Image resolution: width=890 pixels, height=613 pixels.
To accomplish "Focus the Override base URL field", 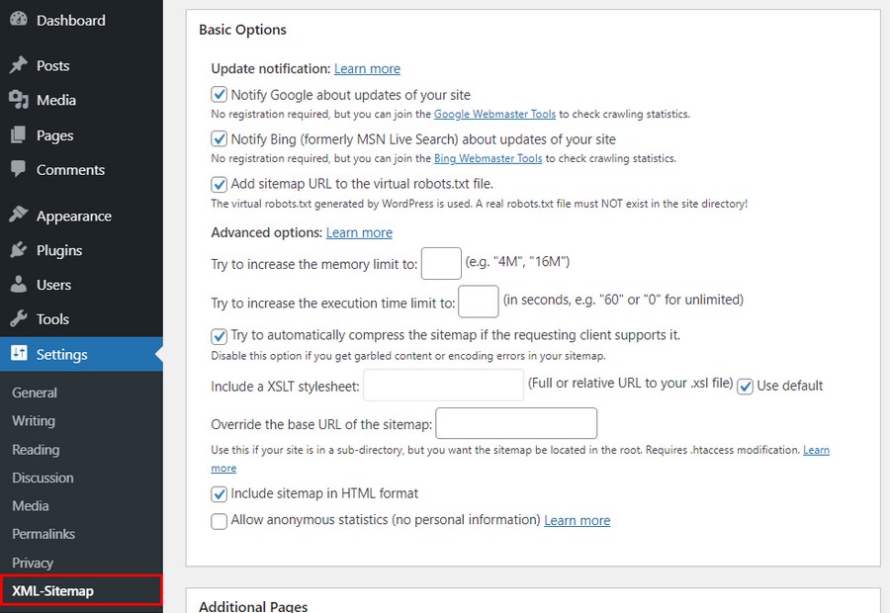I will click(516, 423).
